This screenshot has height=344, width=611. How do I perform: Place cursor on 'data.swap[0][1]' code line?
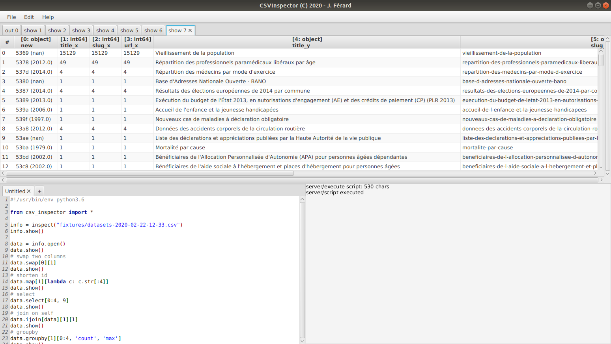[33, 263]
